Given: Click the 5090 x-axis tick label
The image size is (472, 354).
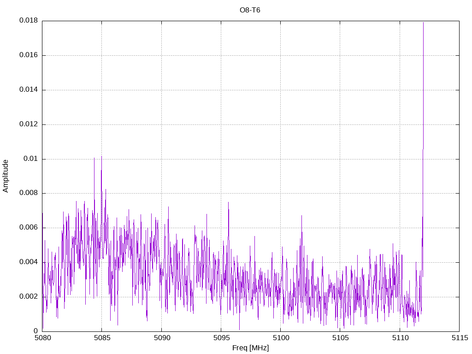Looking at the screenshot, I should click(161, 338).
